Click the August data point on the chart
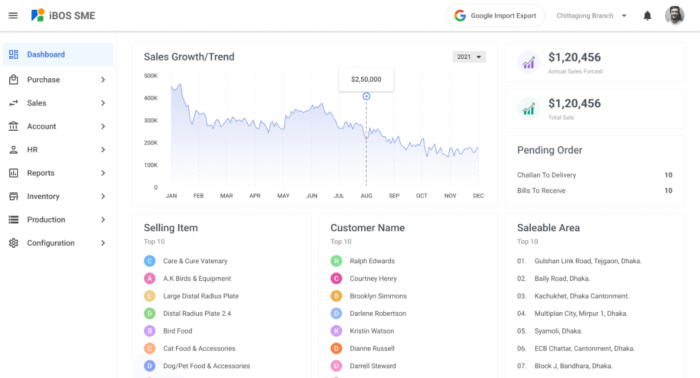700x378 pixels. pyautogui.click(x=366, y=96)
